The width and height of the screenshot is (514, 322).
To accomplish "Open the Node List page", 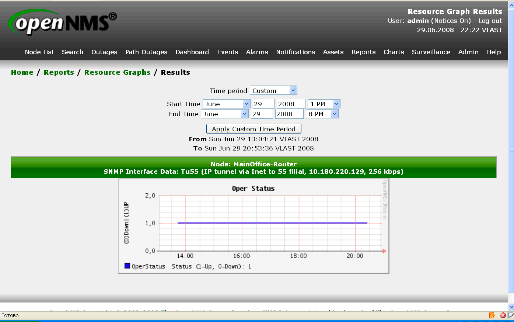I will tap(39, 52).
